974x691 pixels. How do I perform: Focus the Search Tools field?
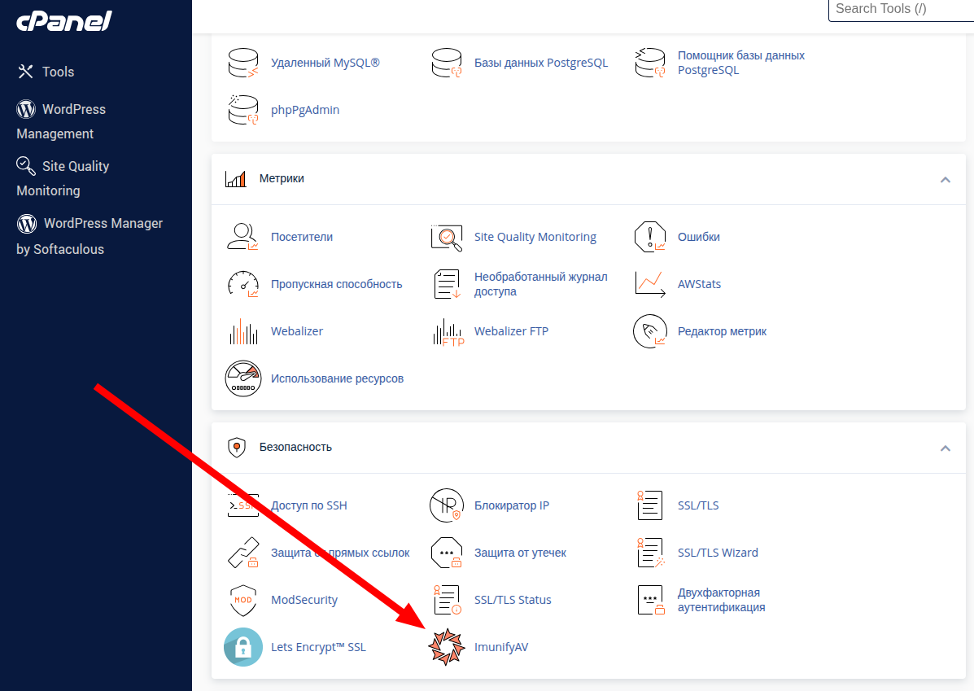pyautogui.click(x=902, y=10)
